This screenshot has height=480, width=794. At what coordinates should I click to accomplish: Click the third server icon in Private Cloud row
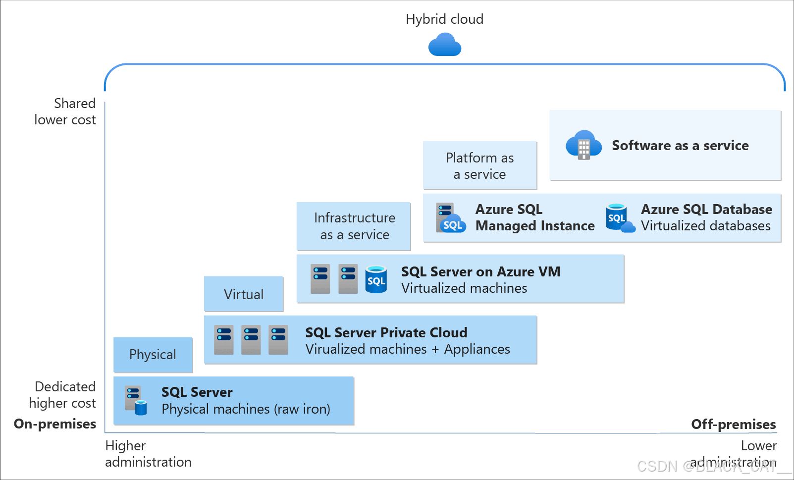point(278,340)
